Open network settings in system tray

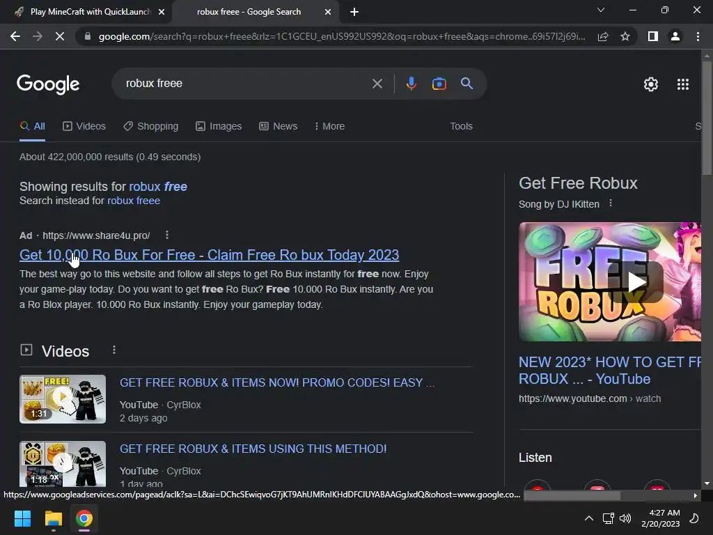608,518
